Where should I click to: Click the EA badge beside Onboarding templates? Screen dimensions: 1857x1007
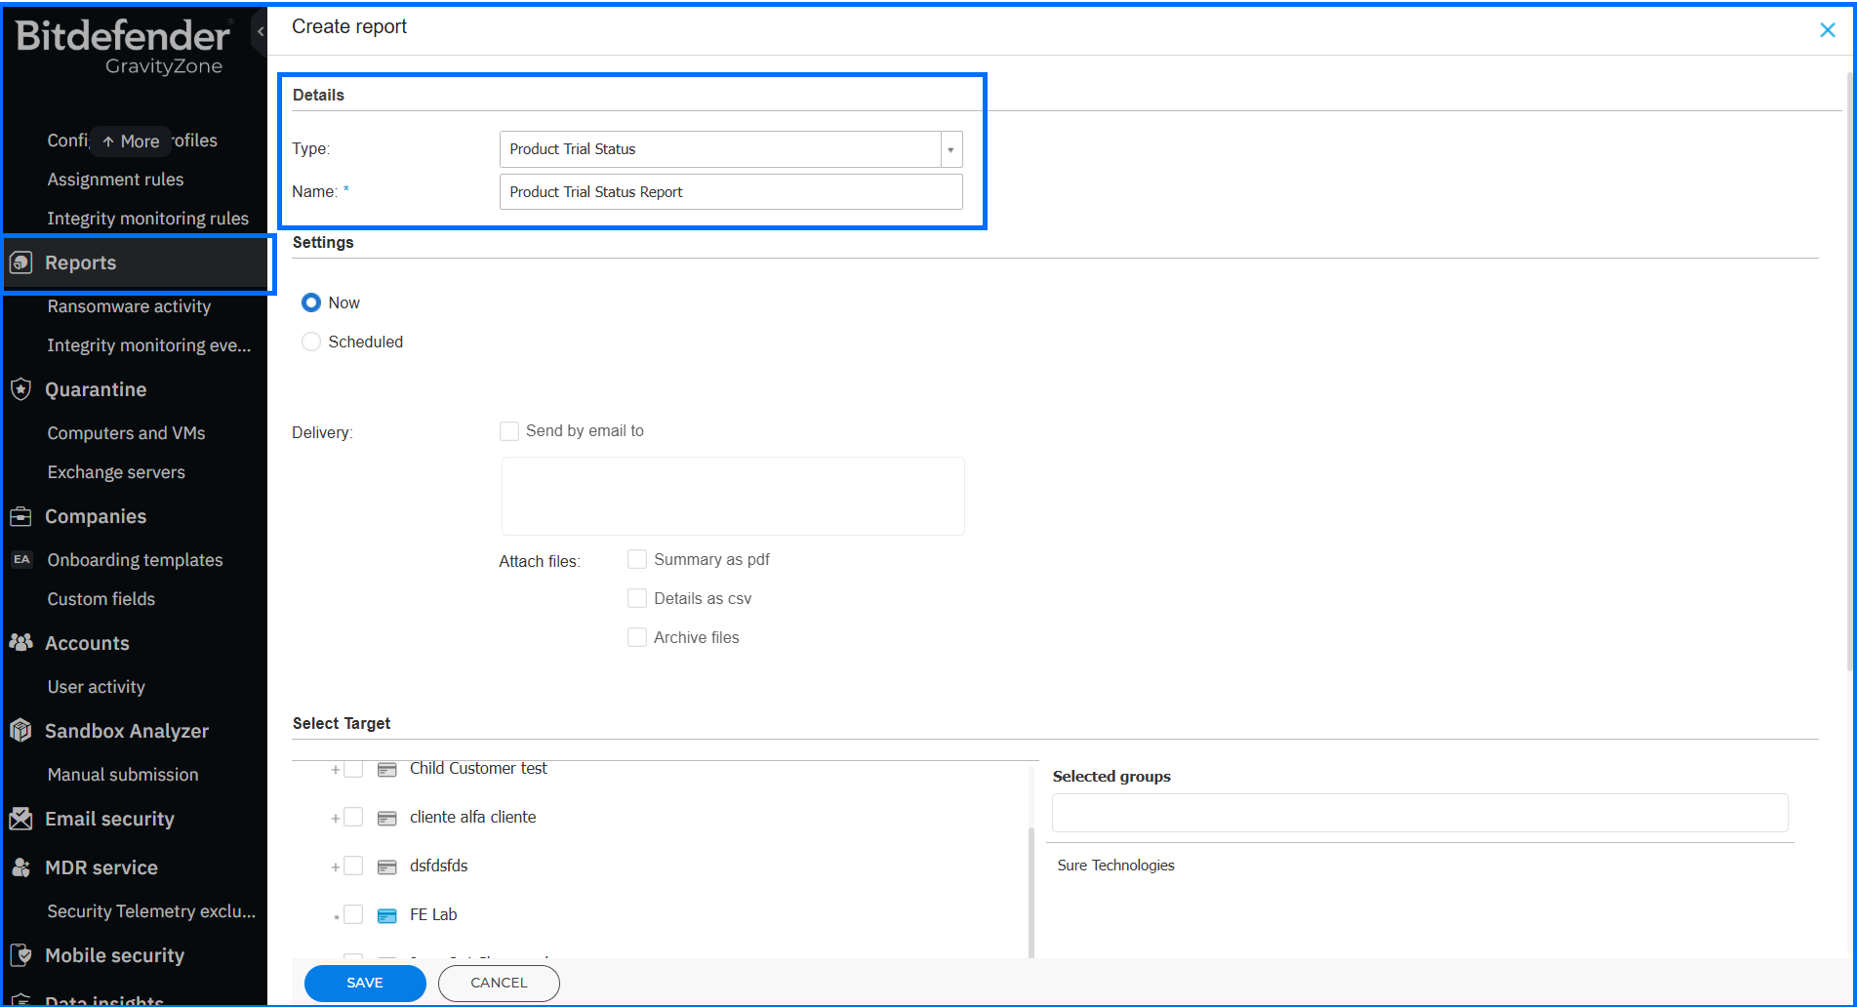[21, 559]
